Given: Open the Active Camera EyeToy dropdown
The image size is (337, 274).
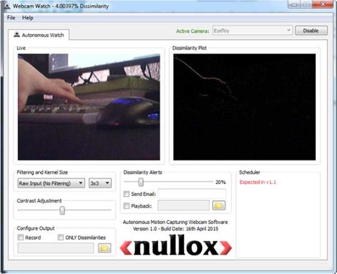Looking at the screenshot, I should coord(252,31).
